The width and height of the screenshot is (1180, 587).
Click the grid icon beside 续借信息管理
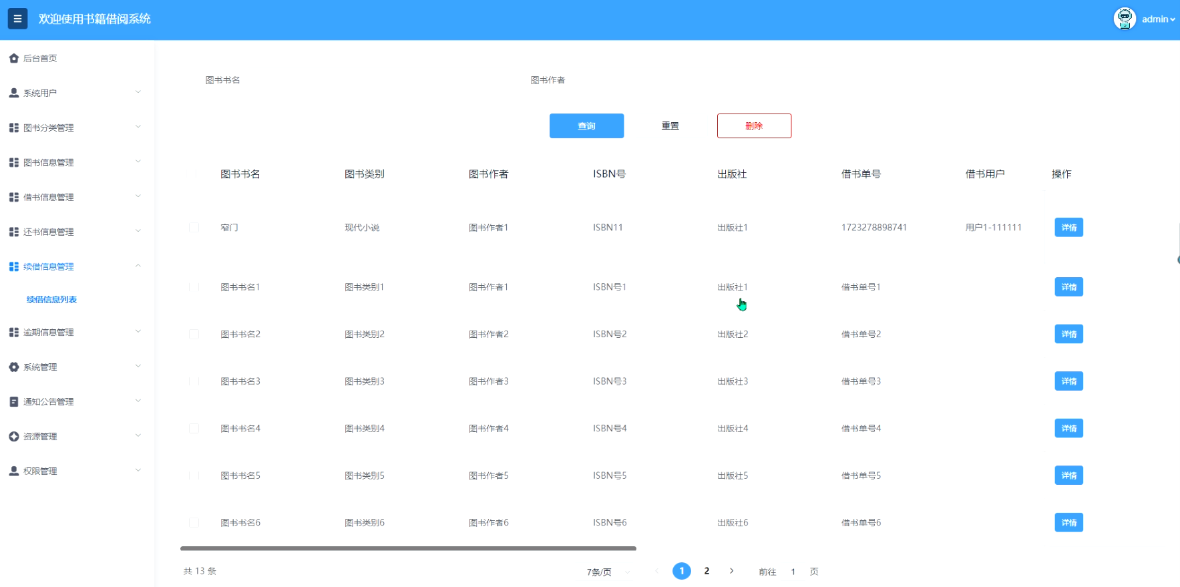(x=14, y=266)
